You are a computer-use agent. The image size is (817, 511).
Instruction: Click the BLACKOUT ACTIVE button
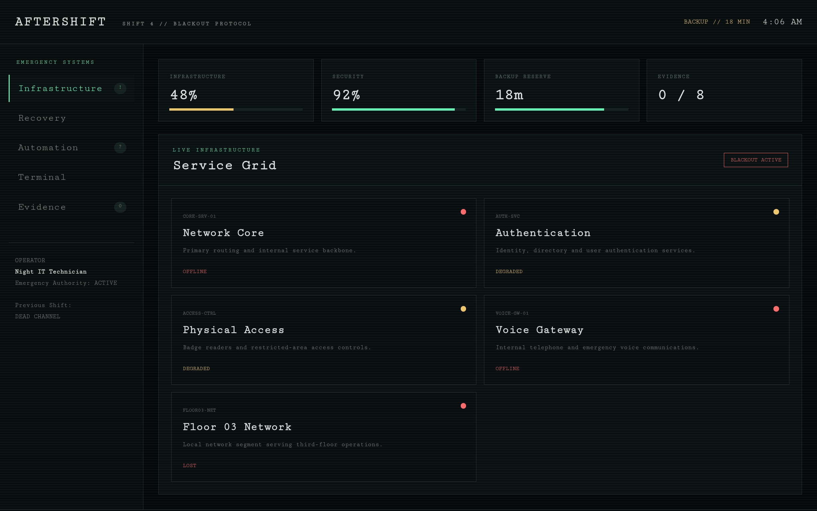pyautogui.click(x=756, y=160)
